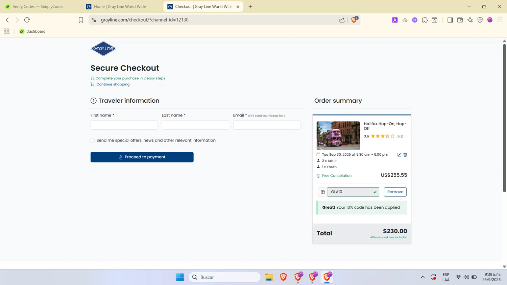Open the purple A extension icon
507x285 pixels.
point(395,20)
